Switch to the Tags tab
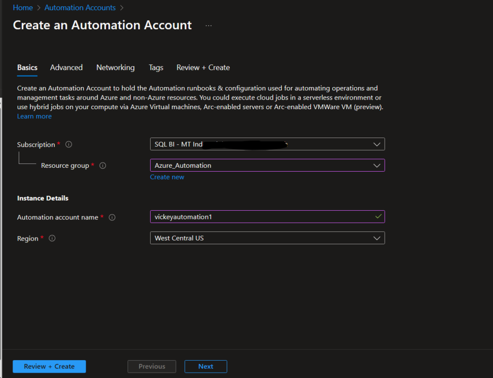This screenshot has width=493, height=378. tap(156, 67)
